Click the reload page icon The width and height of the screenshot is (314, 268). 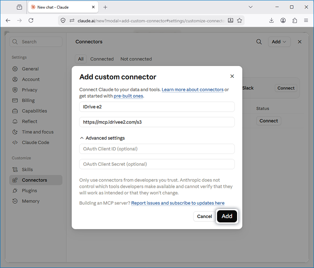click(x=31, y=20)
